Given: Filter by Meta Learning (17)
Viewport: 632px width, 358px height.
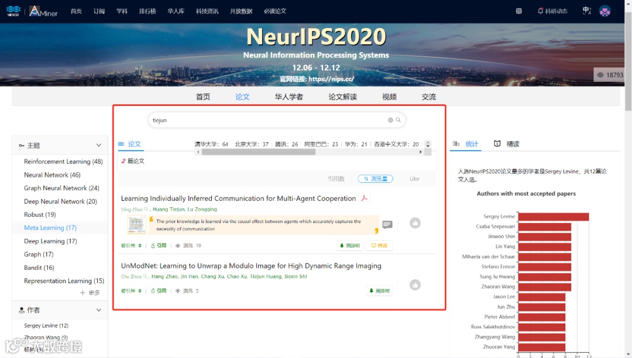Looking at the screenshot, I should pos(50,228).
